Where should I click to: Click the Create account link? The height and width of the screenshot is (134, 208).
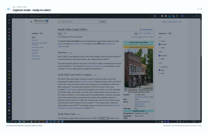coord(172,22)
